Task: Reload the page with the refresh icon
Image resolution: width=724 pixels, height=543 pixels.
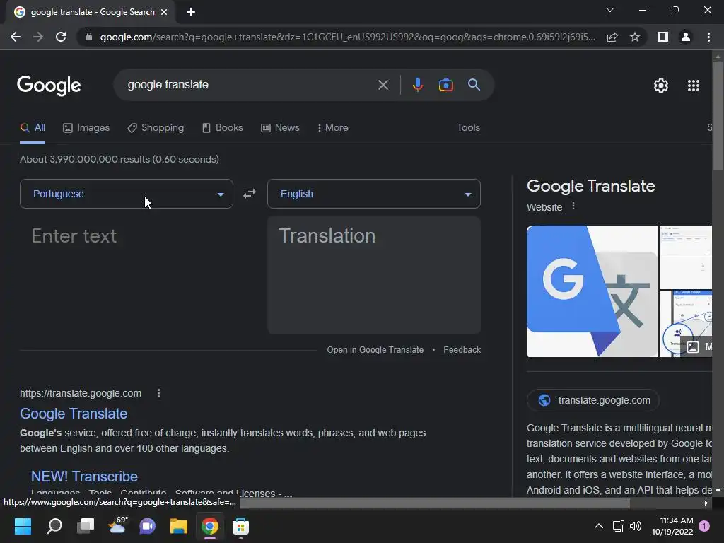Action: (61, 37)
